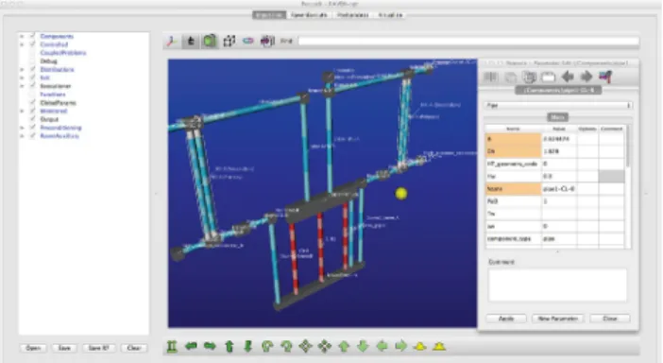This screenshot has width=663, height=363.
Task: Switch to the first Input File tab
Action: [x=269, y=15]
